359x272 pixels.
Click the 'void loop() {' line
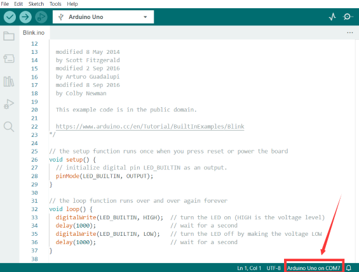(71, 209)
